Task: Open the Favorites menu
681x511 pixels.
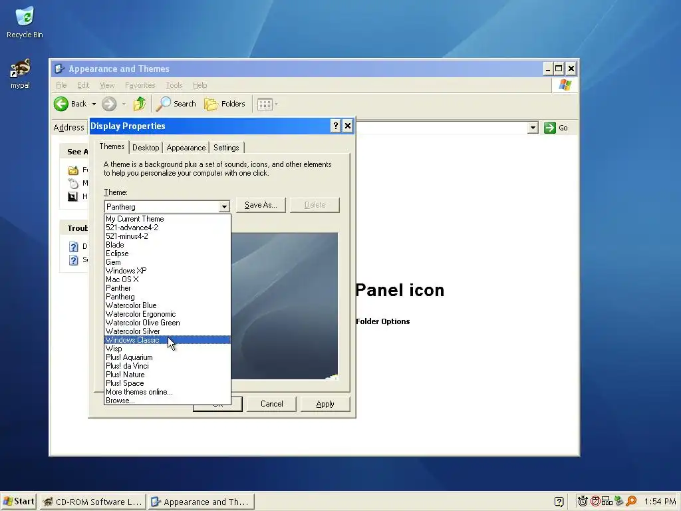Action: pyautogui.click(x=140, y=85)
